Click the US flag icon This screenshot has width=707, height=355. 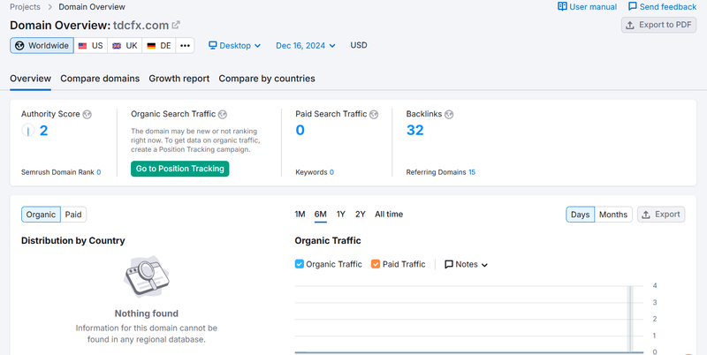click(82, 46)
